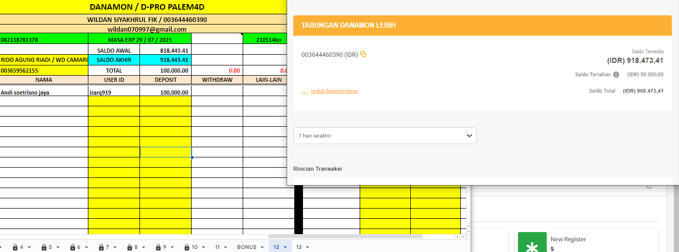
Task: Copy the account number 003644460390 with copy icon
Action: 363,54
